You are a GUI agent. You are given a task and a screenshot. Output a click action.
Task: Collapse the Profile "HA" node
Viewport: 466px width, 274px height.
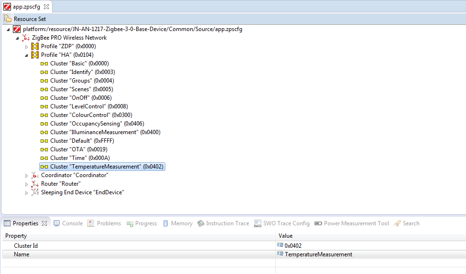(26, 55)
